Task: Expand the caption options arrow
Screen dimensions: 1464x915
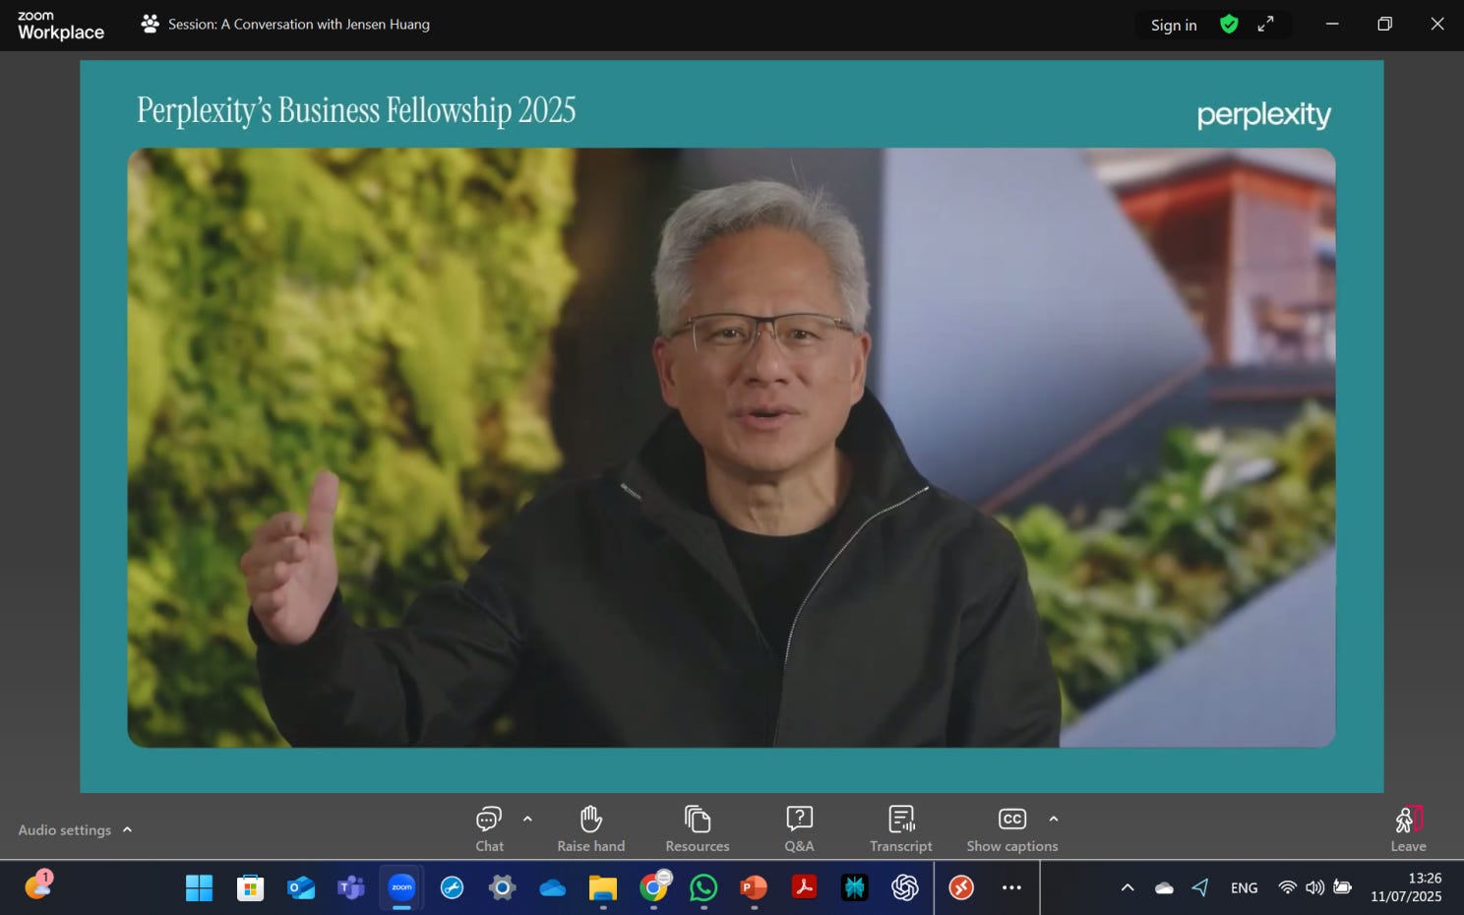Action: [x=1054, y=819]
